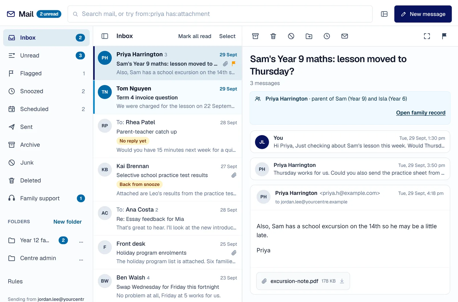The width and height of the screenshot is (458, 302).
Task: Download the excursion-note.pdf attachment
Action: coord(342,281)
